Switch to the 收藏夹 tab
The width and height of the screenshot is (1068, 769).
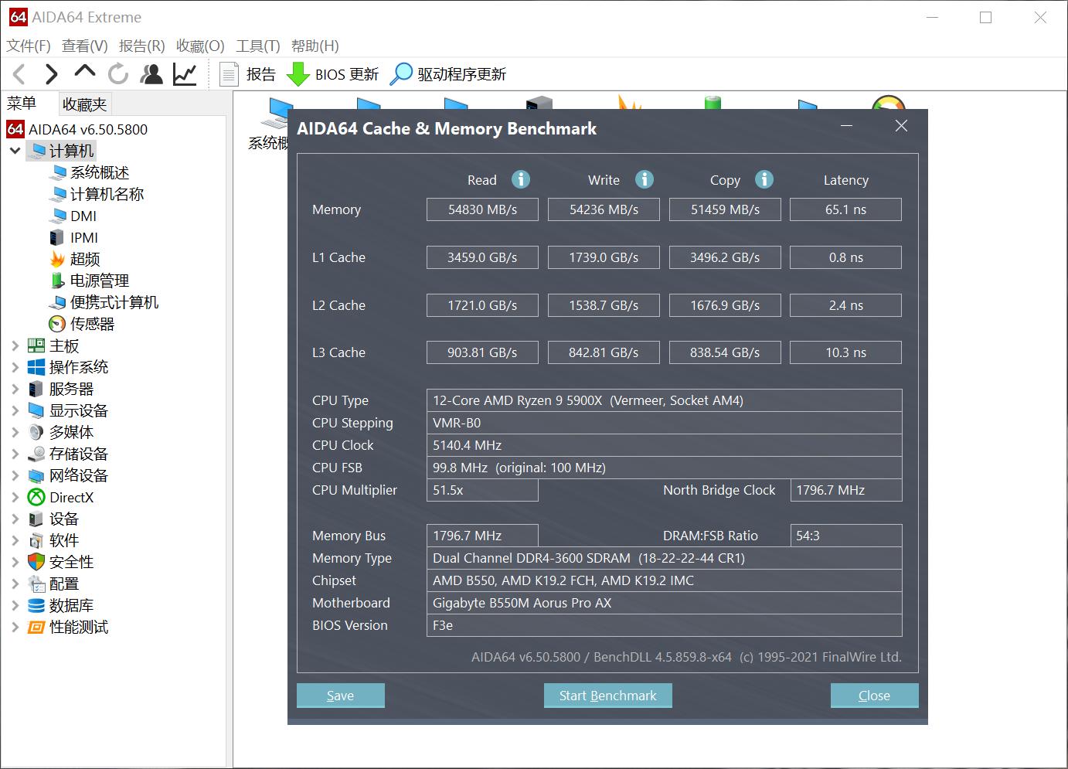[x=84, y=104]
